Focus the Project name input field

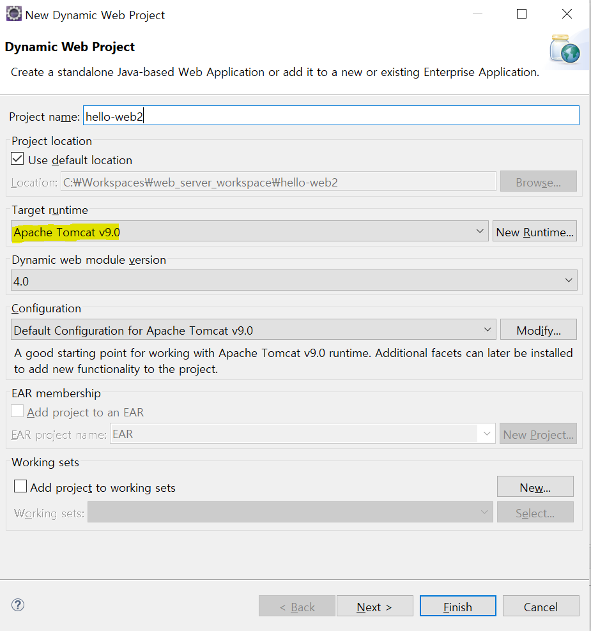pyautogui.click(x=331, y=116)
